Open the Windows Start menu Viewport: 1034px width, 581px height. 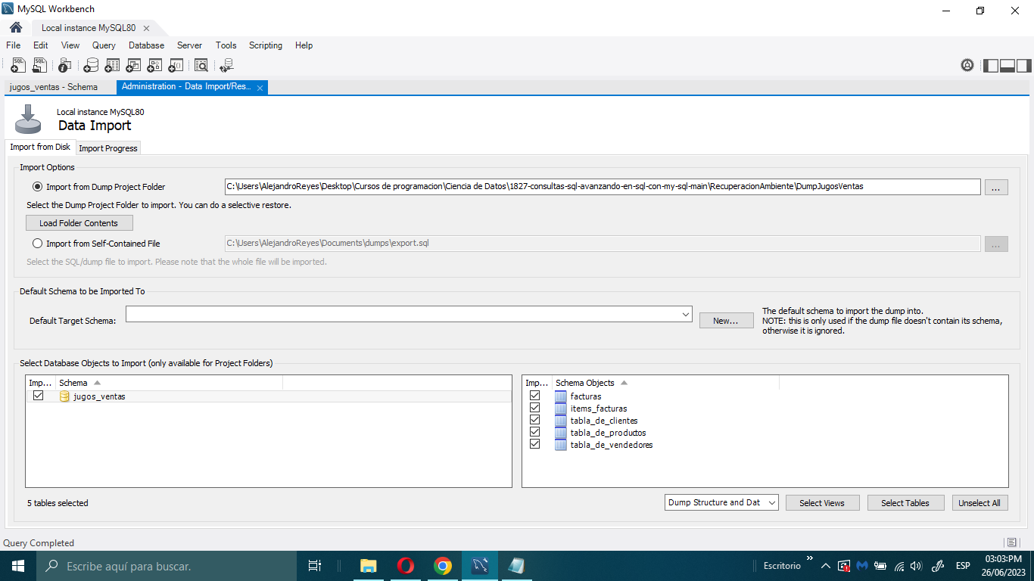pyautogui.click(x=18, y=566)
